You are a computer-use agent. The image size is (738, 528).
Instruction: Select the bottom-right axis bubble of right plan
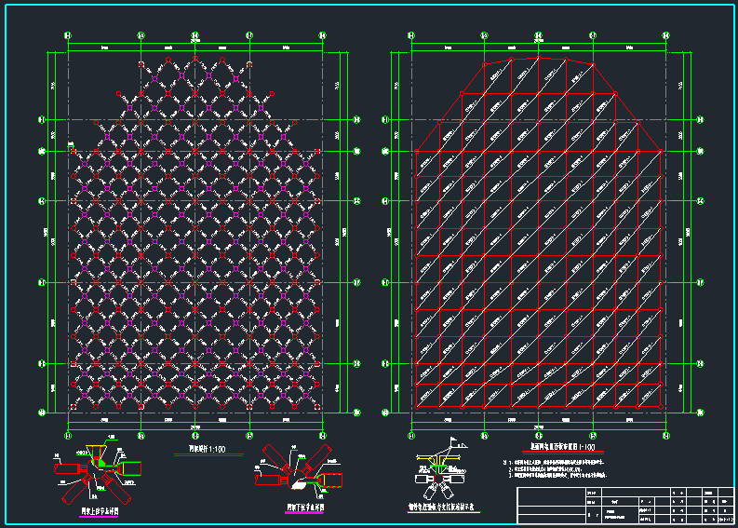click(665, 435)
